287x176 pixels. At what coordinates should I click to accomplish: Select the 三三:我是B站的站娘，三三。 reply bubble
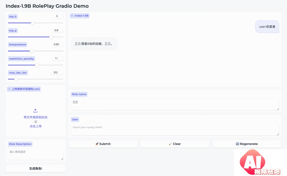pyautogui.click(x=94, y=44)
